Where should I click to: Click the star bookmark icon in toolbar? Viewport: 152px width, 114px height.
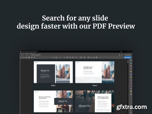24,57
